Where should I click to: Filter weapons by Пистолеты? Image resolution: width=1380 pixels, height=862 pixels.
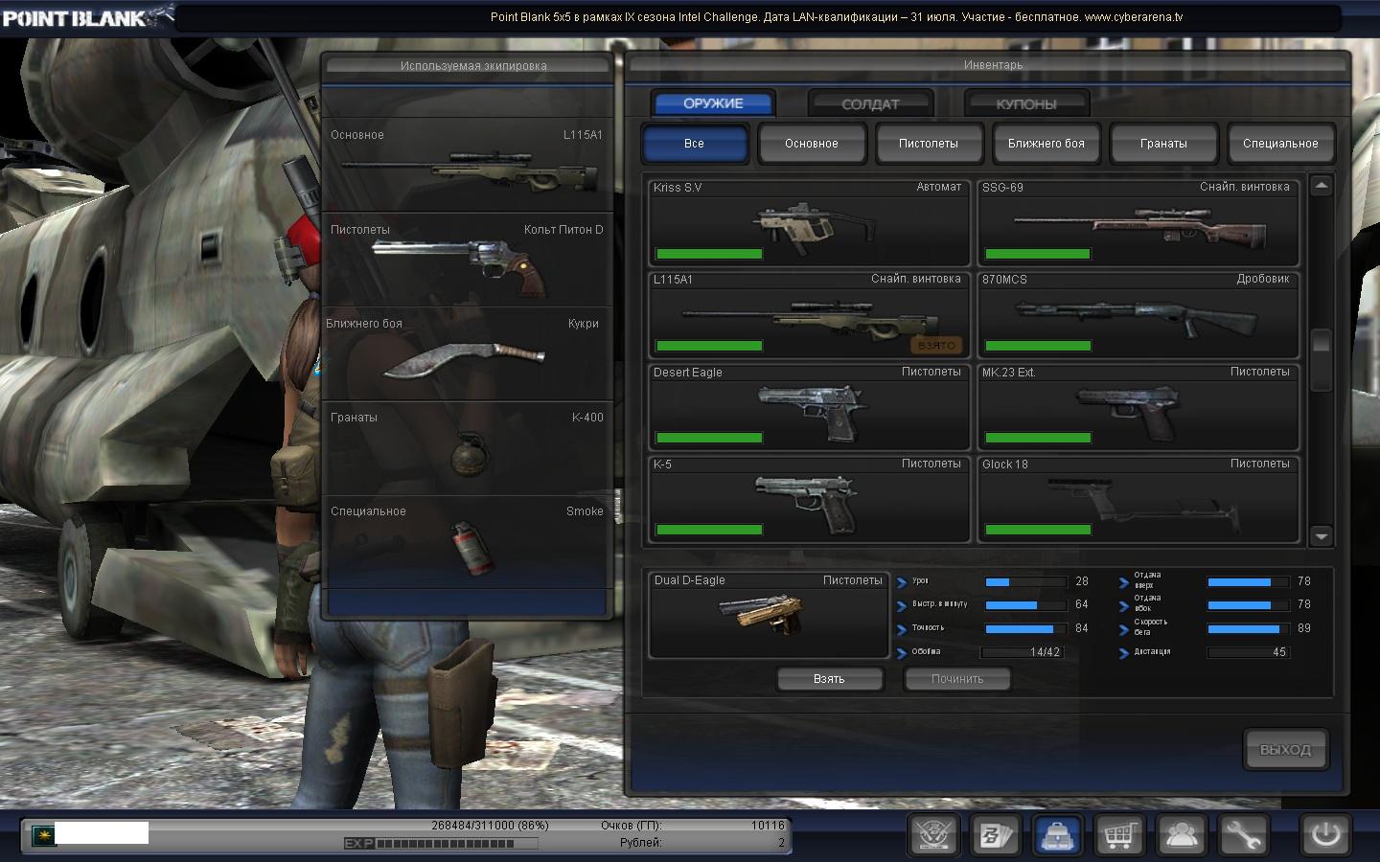[x=928, y=144]
